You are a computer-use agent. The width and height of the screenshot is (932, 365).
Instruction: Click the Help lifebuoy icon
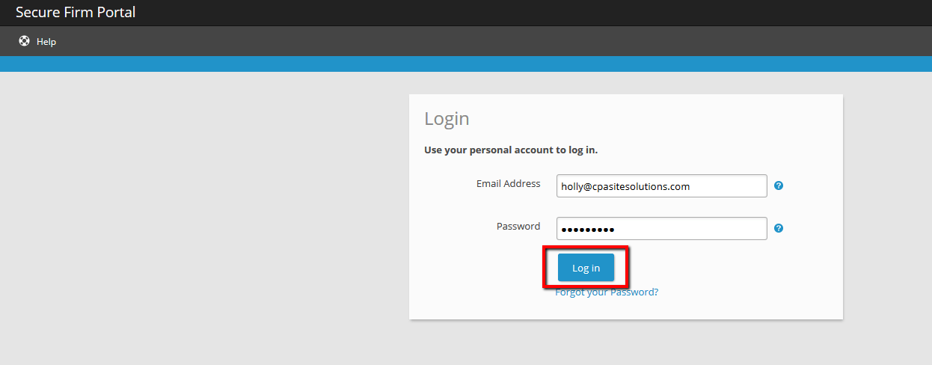24,41
